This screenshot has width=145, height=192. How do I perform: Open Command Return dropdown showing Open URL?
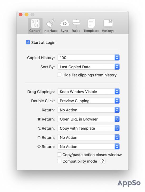click(88, 119)
